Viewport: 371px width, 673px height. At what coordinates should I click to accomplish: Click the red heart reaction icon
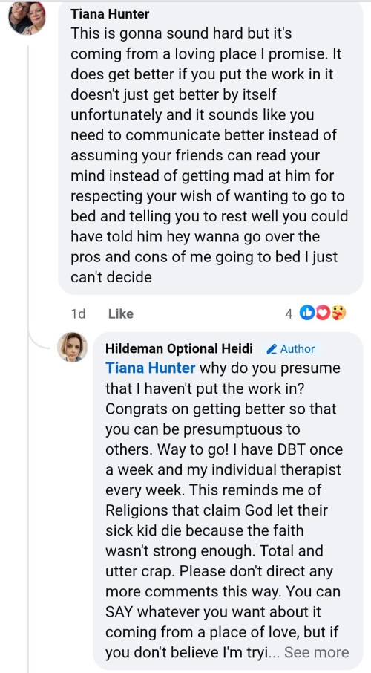point(323,313)
